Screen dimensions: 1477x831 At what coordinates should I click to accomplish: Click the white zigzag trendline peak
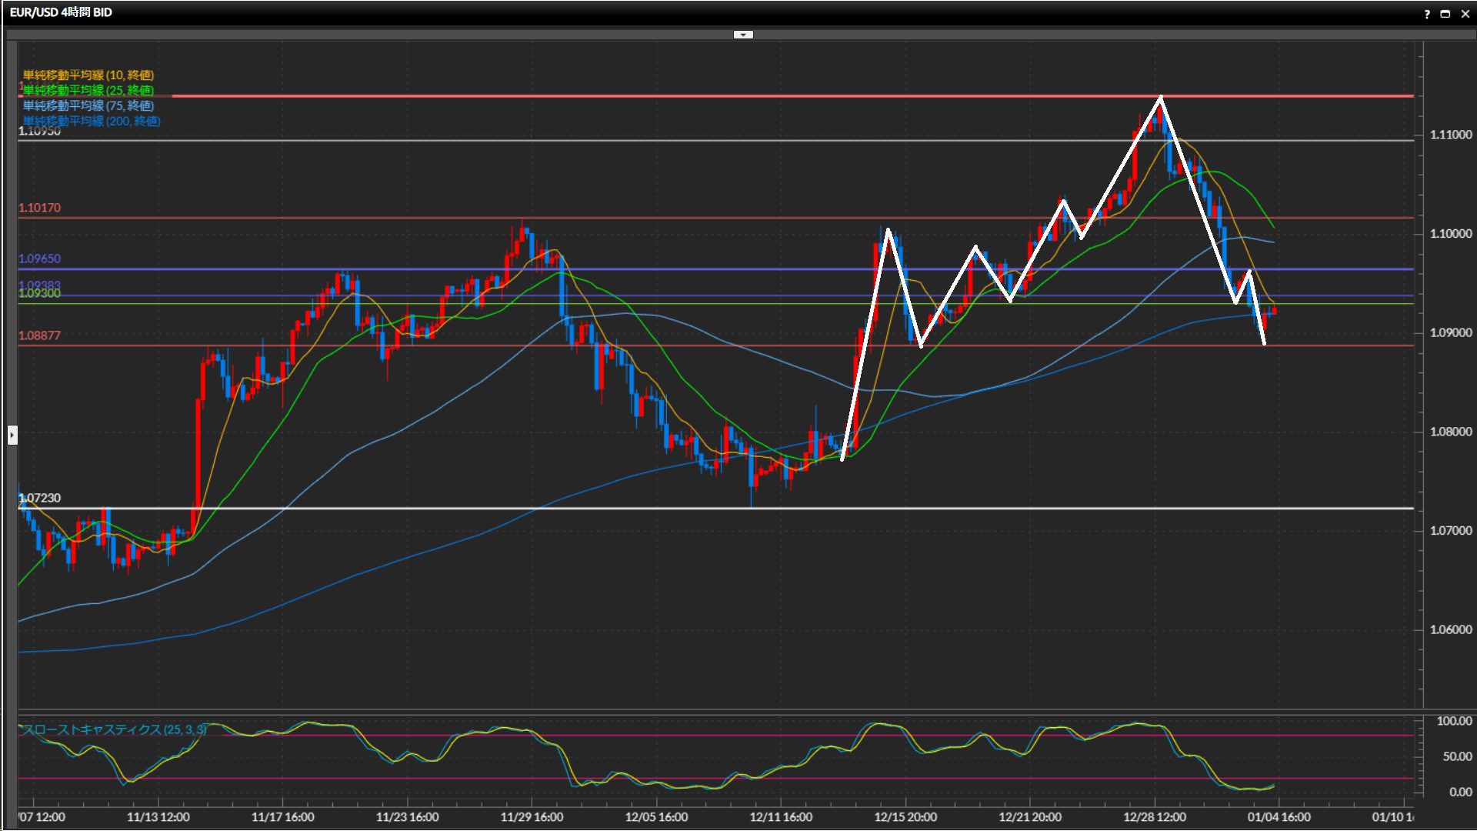(x=1160, y=99)
